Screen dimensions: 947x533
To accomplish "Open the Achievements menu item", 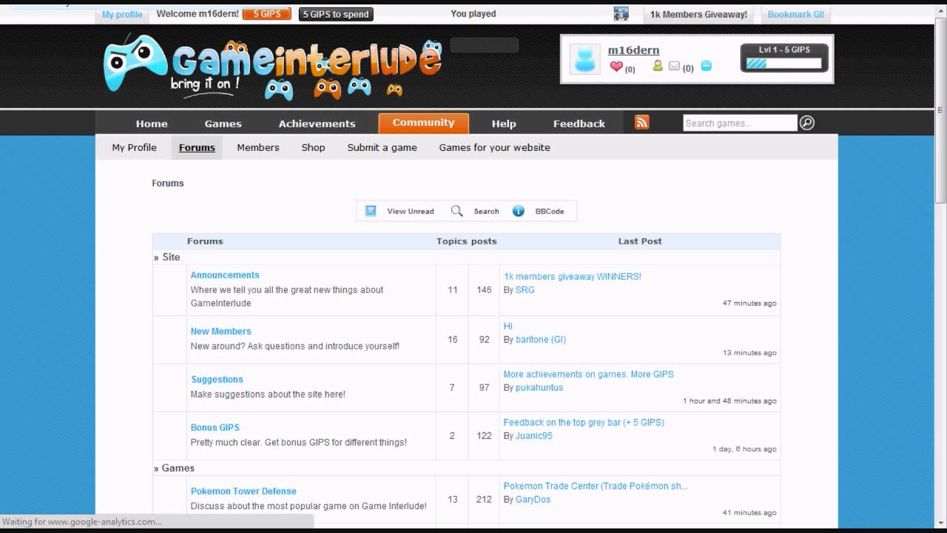I will (x=317, y=124).
